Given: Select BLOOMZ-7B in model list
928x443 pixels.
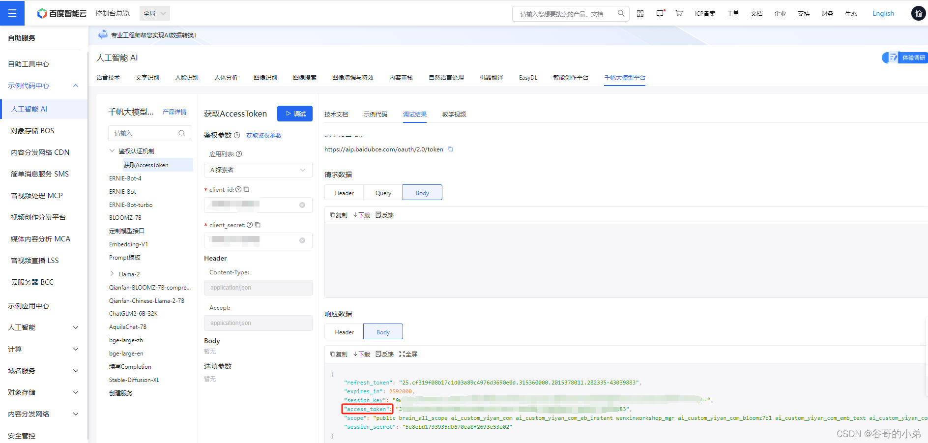Looking at the screenshot, I should [125, 217].
